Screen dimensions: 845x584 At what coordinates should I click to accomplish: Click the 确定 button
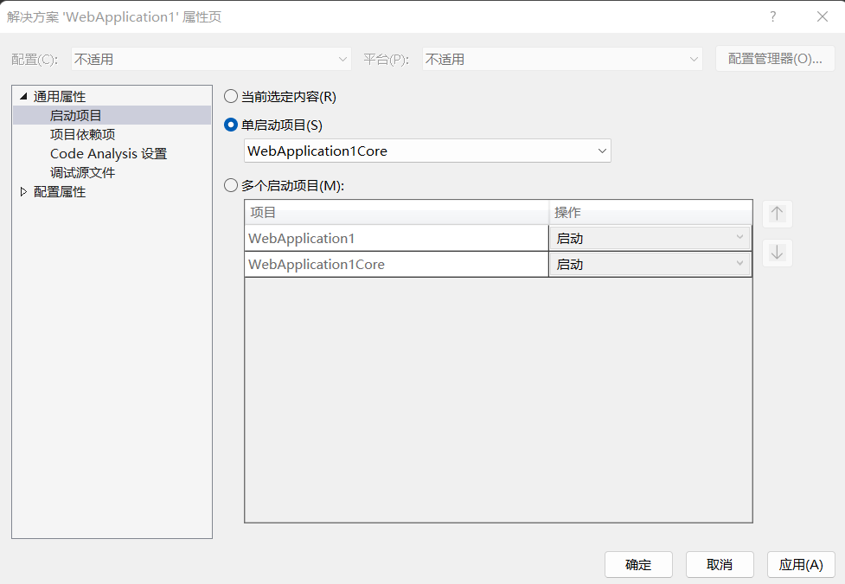coord(638,564)
